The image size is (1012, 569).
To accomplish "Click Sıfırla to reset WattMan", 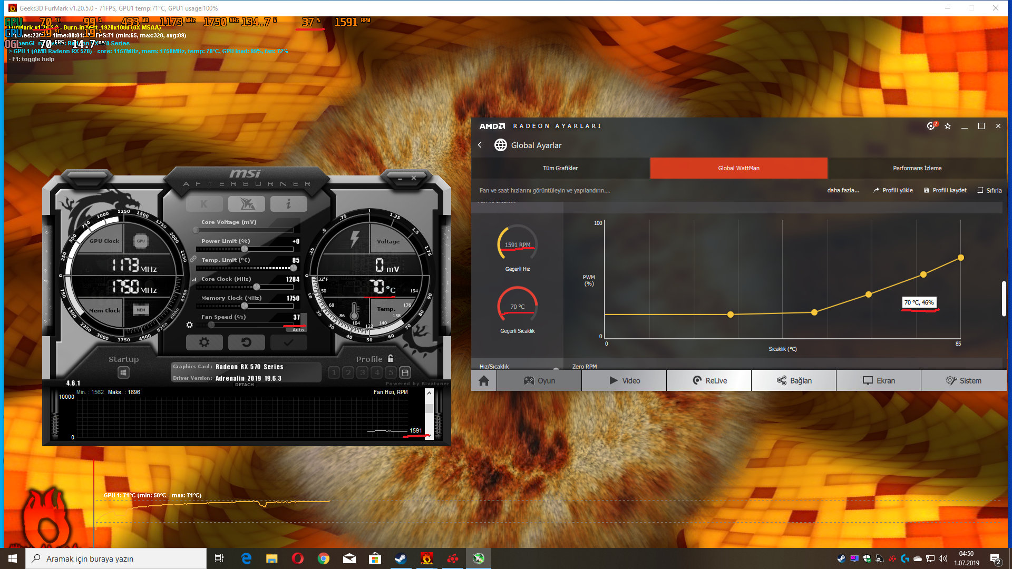I will click(989, 190).
